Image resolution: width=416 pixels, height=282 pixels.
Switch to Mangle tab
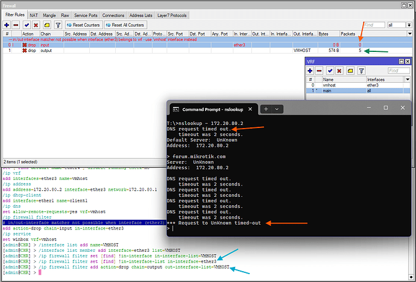[x=49, y=16]
